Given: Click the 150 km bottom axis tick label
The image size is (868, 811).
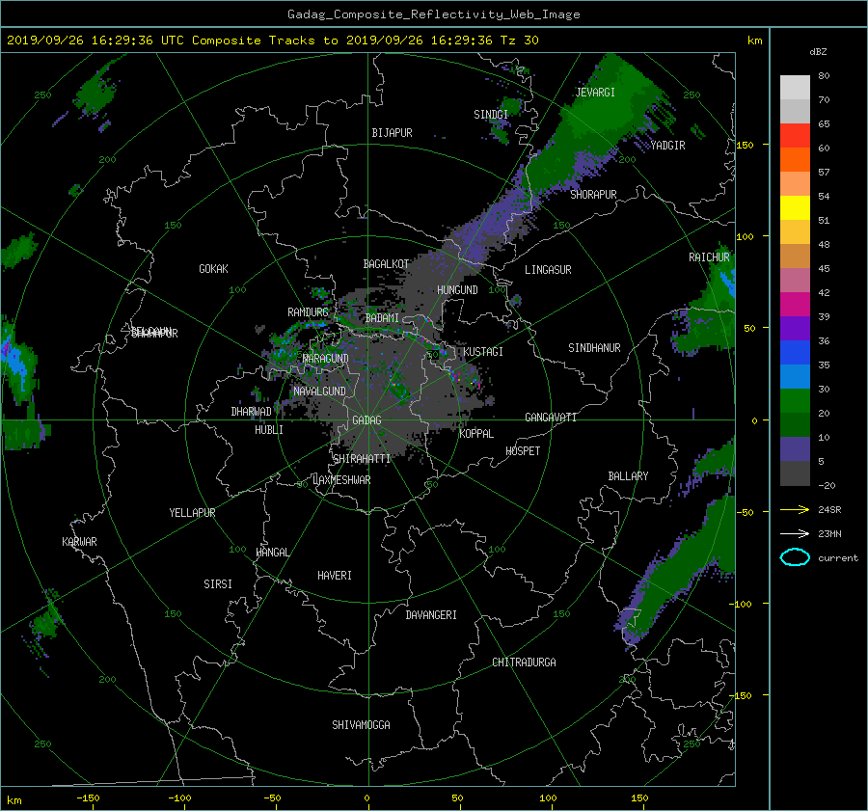Looking at the screenshot, I should coord(639,798).
